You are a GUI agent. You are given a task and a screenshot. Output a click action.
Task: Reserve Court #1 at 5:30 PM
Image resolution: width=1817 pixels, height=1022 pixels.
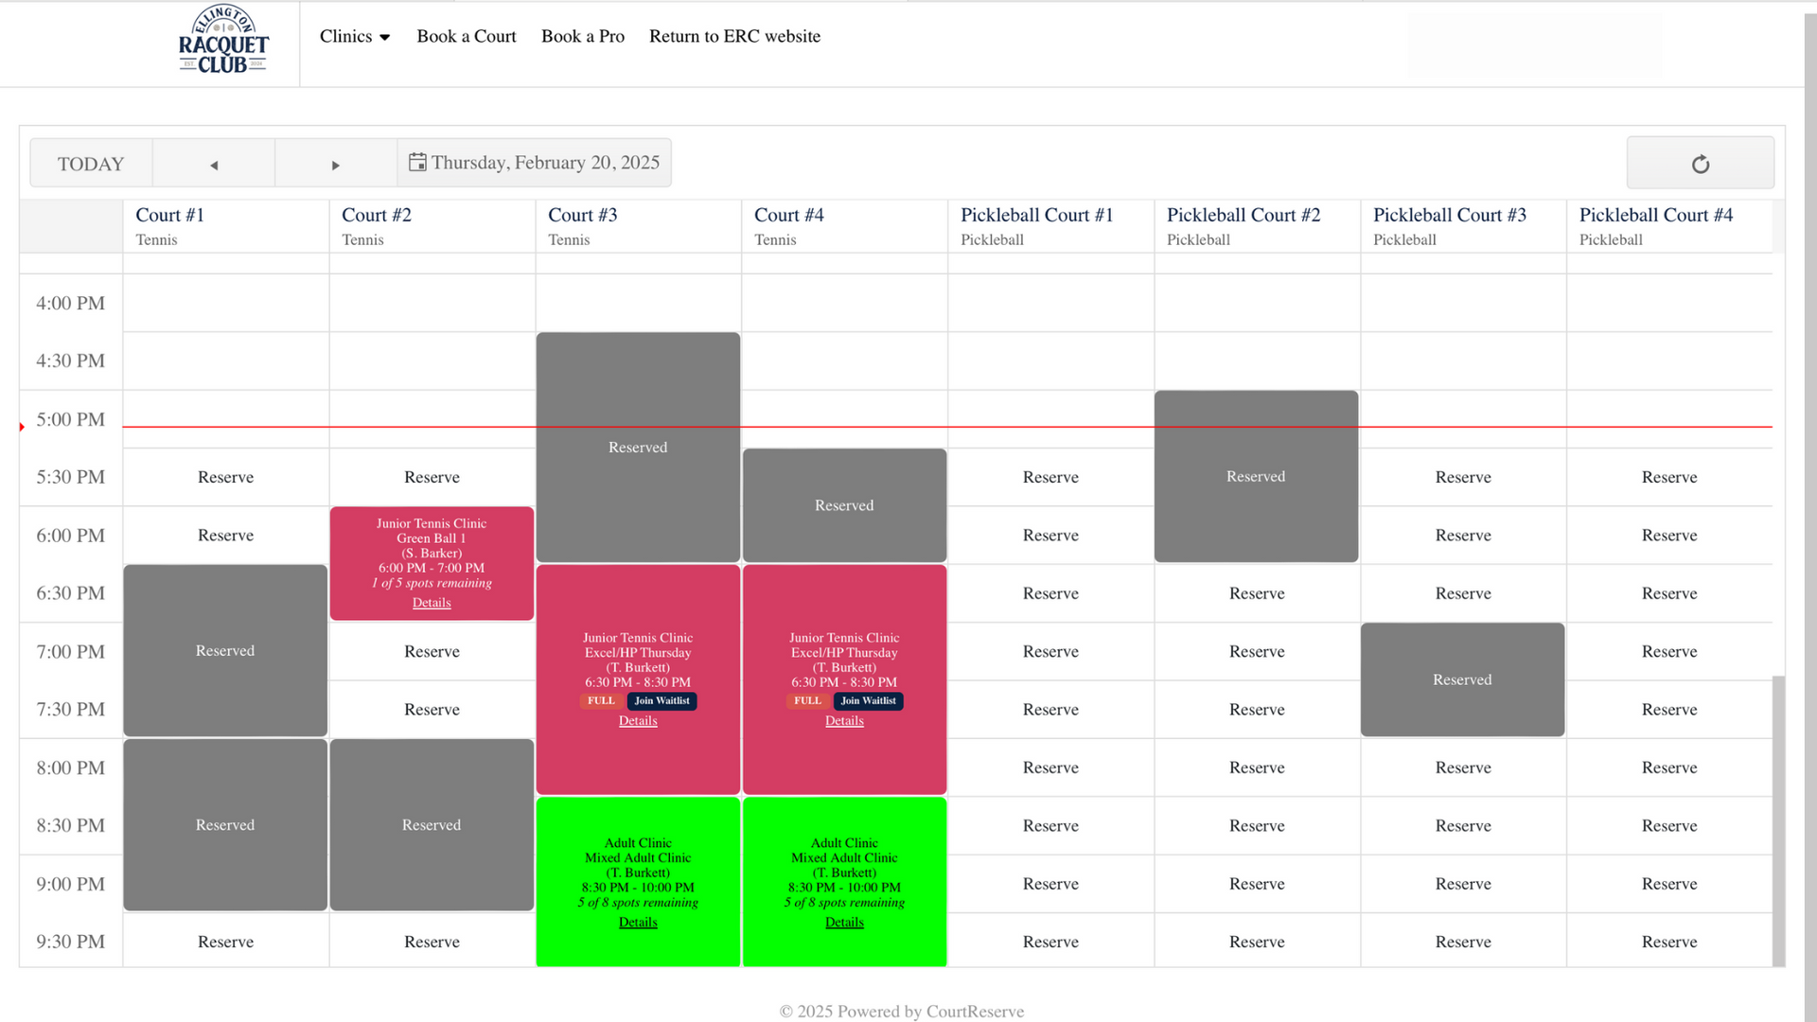pyautogui.click(x=225, y=477)
